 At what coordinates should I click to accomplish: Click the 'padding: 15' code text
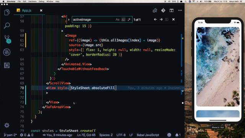(75, 26)
